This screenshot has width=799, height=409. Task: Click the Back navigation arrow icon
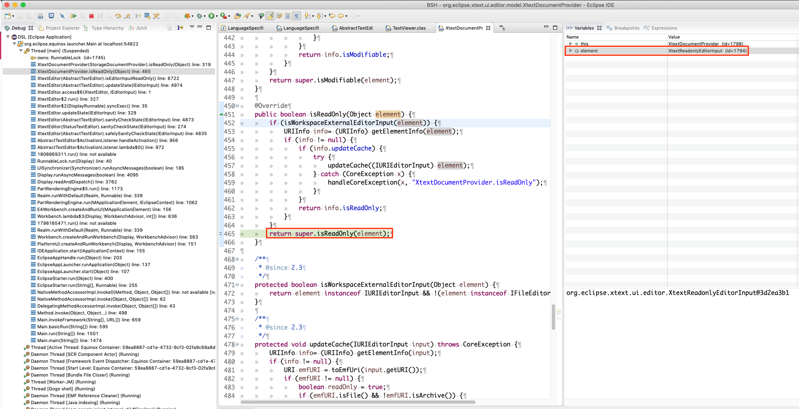click(x=341, y=16)
